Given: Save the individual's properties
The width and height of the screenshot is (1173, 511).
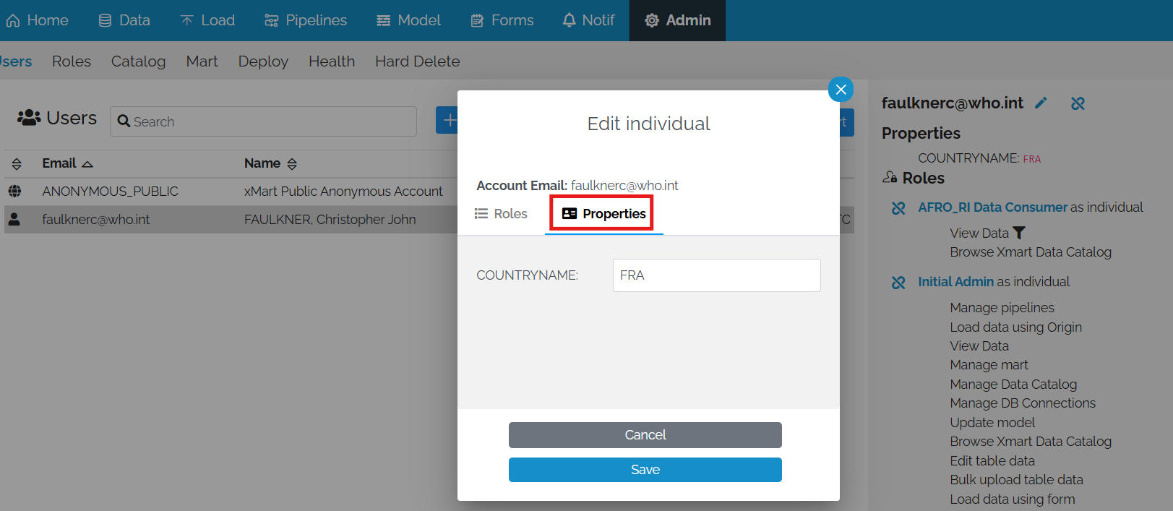Looking at the screenshot, I should coord(645,469).
